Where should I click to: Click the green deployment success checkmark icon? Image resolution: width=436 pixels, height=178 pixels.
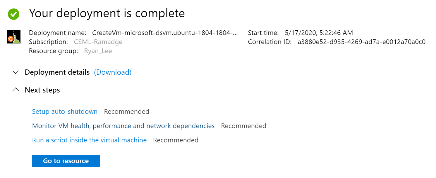tap(13, 14)
